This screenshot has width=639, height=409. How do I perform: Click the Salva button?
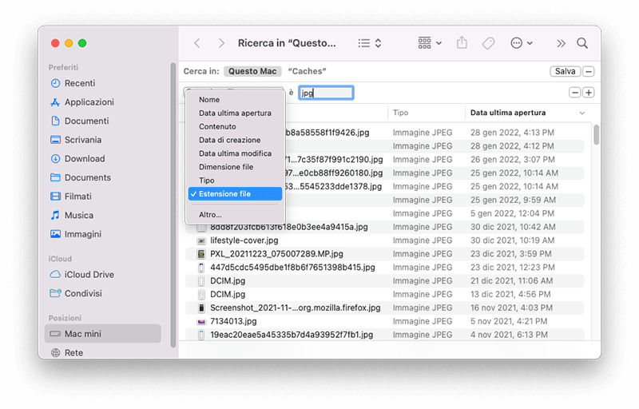tap(565, 71)
